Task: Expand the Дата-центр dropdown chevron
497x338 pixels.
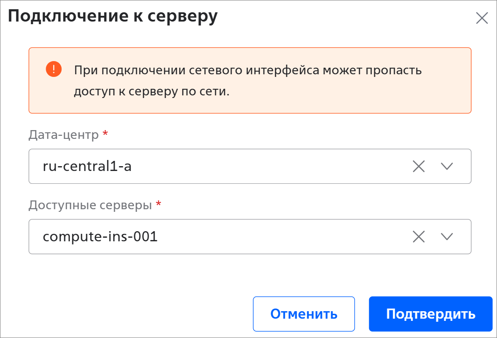Action: 447,166
